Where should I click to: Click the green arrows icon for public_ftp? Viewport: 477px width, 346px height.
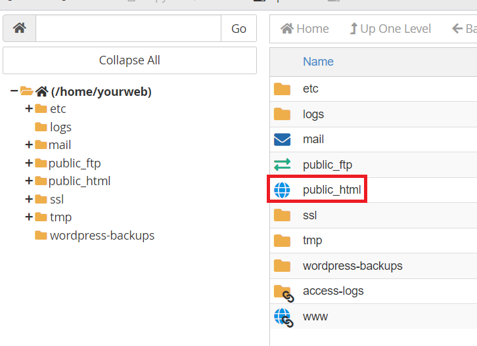coord(282,165)
